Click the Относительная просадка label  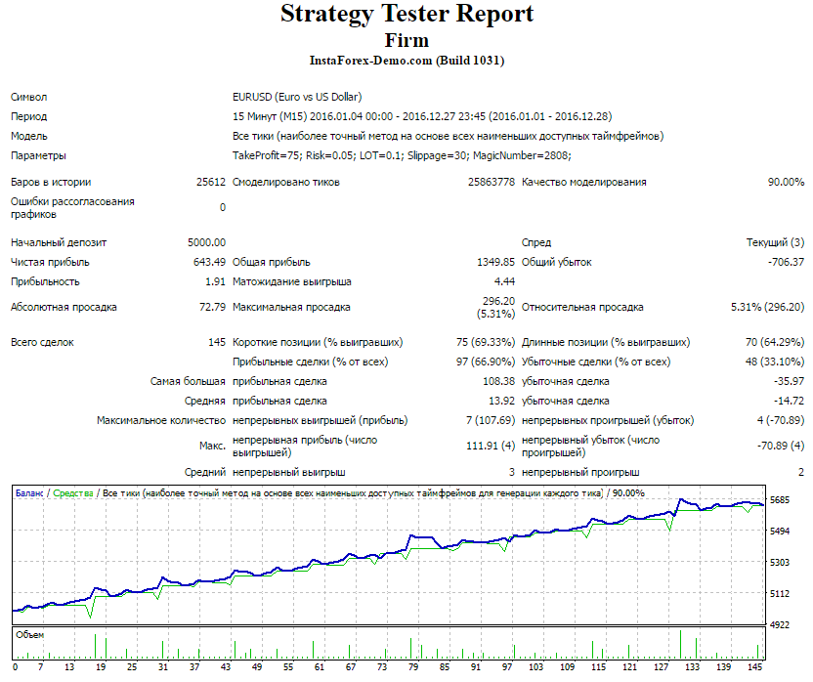click(582, 308)
